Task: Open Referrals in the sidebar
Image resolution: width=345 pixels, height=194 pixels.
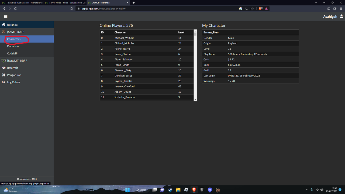Action: [27, 68]
